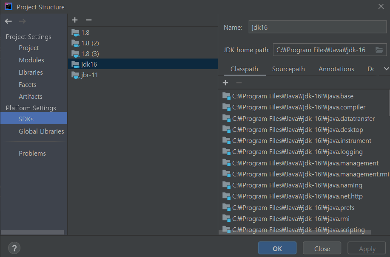The width and height of the screenshot is (390, 257).
Task: Select the java.datatransfer classpath entry
Action: 303,118
